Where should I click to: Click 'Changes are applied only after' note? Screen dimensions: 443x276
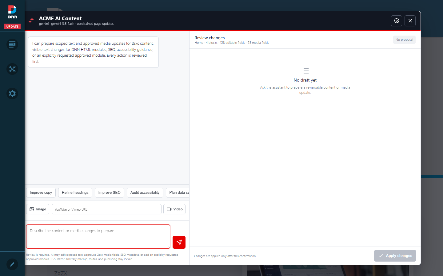tap(225, 256)
